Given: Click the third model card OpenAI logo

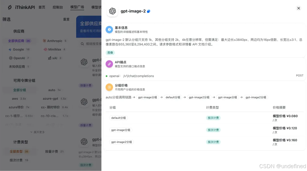Looking at the screenshot, I should tap(84, 142).
